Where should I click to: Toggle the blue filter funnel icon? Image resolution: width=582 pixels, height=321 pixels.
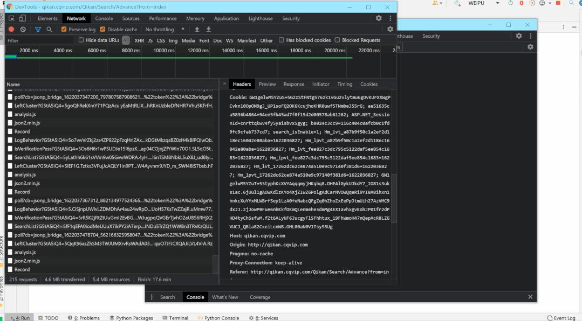[38, 29]
